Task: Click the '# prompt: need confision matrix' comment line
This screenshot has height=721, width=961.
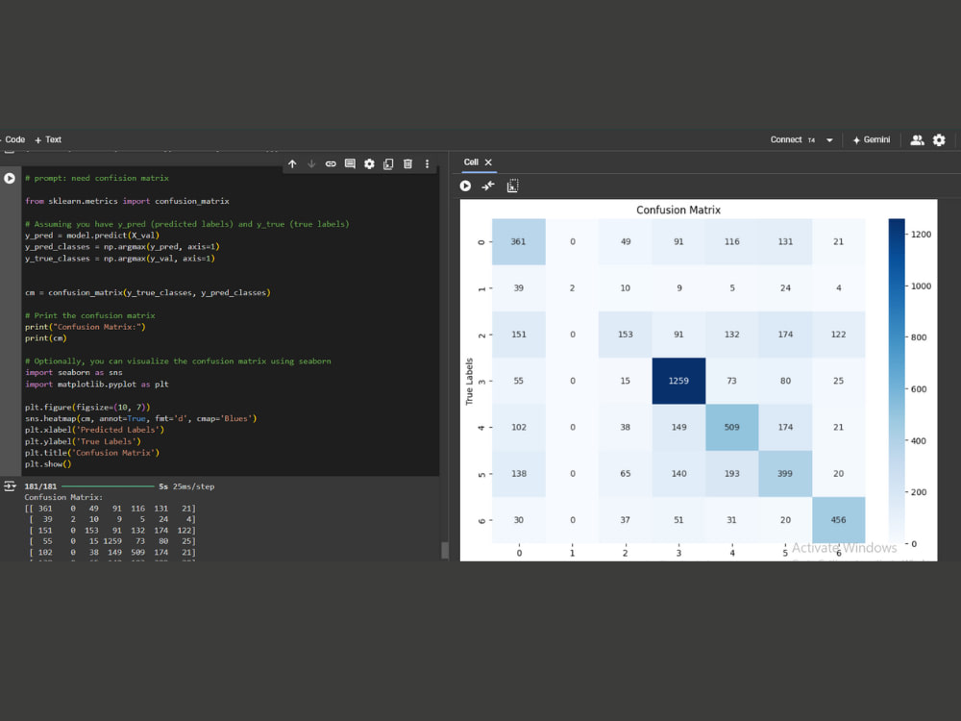Action: coord(97,178)
